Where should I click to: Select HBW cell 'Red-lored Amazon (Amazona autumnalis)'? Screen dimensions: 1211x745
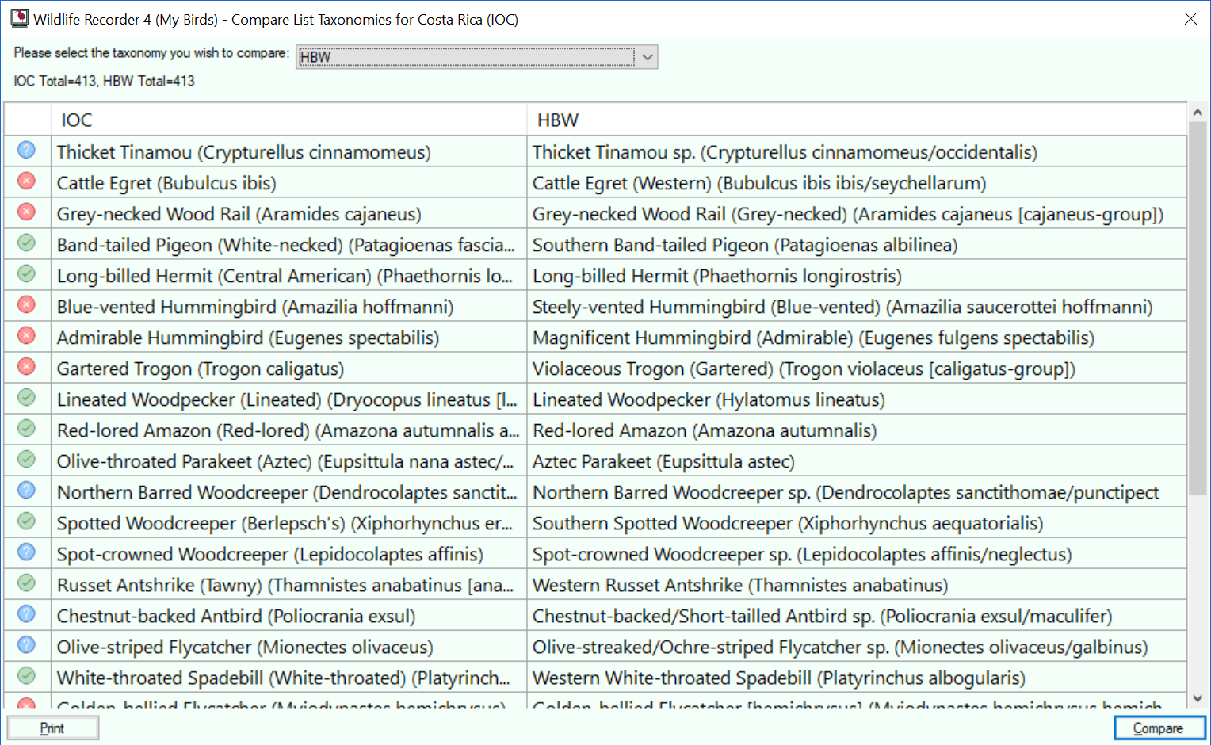click(x=857, y=430)
